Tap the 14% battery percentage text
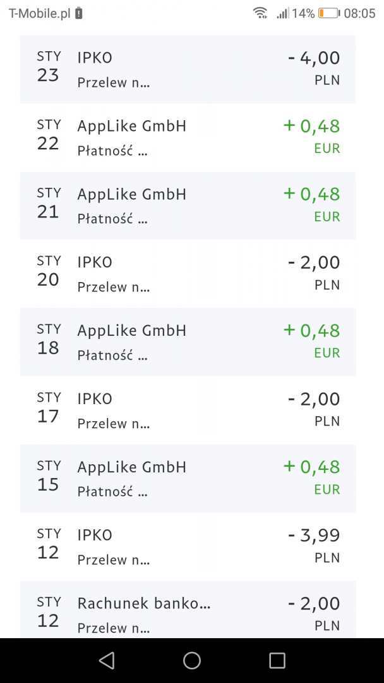The image size is (384, 683). [x=303, y=13]
